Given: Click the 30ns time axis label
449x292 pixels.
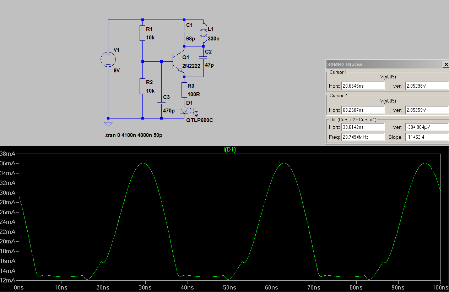Looking at the screenshot, I should click(145, 287).
